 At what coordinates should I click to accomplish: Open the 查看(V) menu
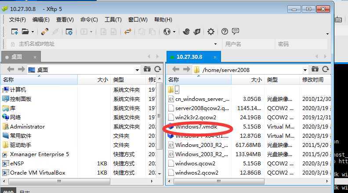click(65, 20)
